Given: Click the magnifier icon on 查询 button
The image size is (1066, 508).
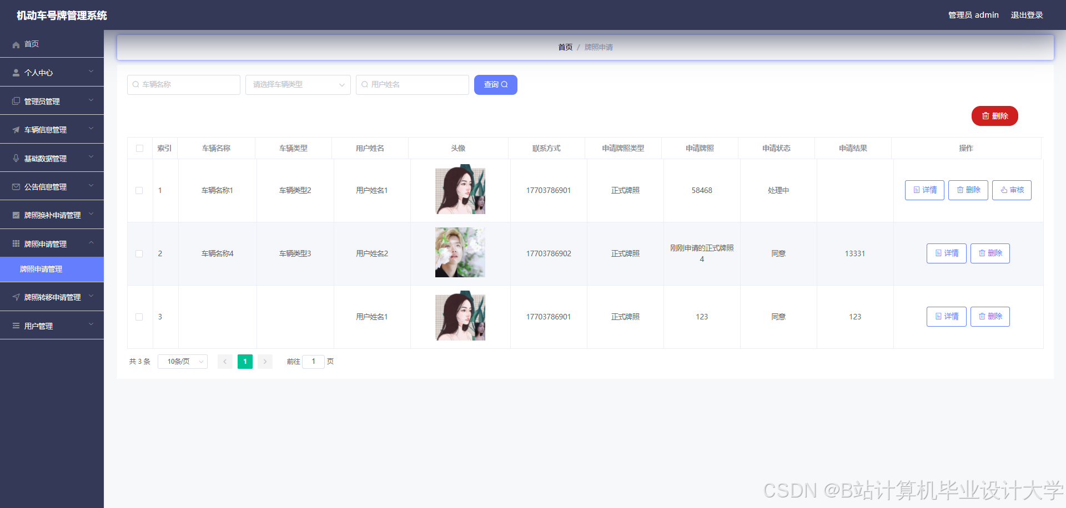Looking at the screenshot, I should click(x=505, y=85).
